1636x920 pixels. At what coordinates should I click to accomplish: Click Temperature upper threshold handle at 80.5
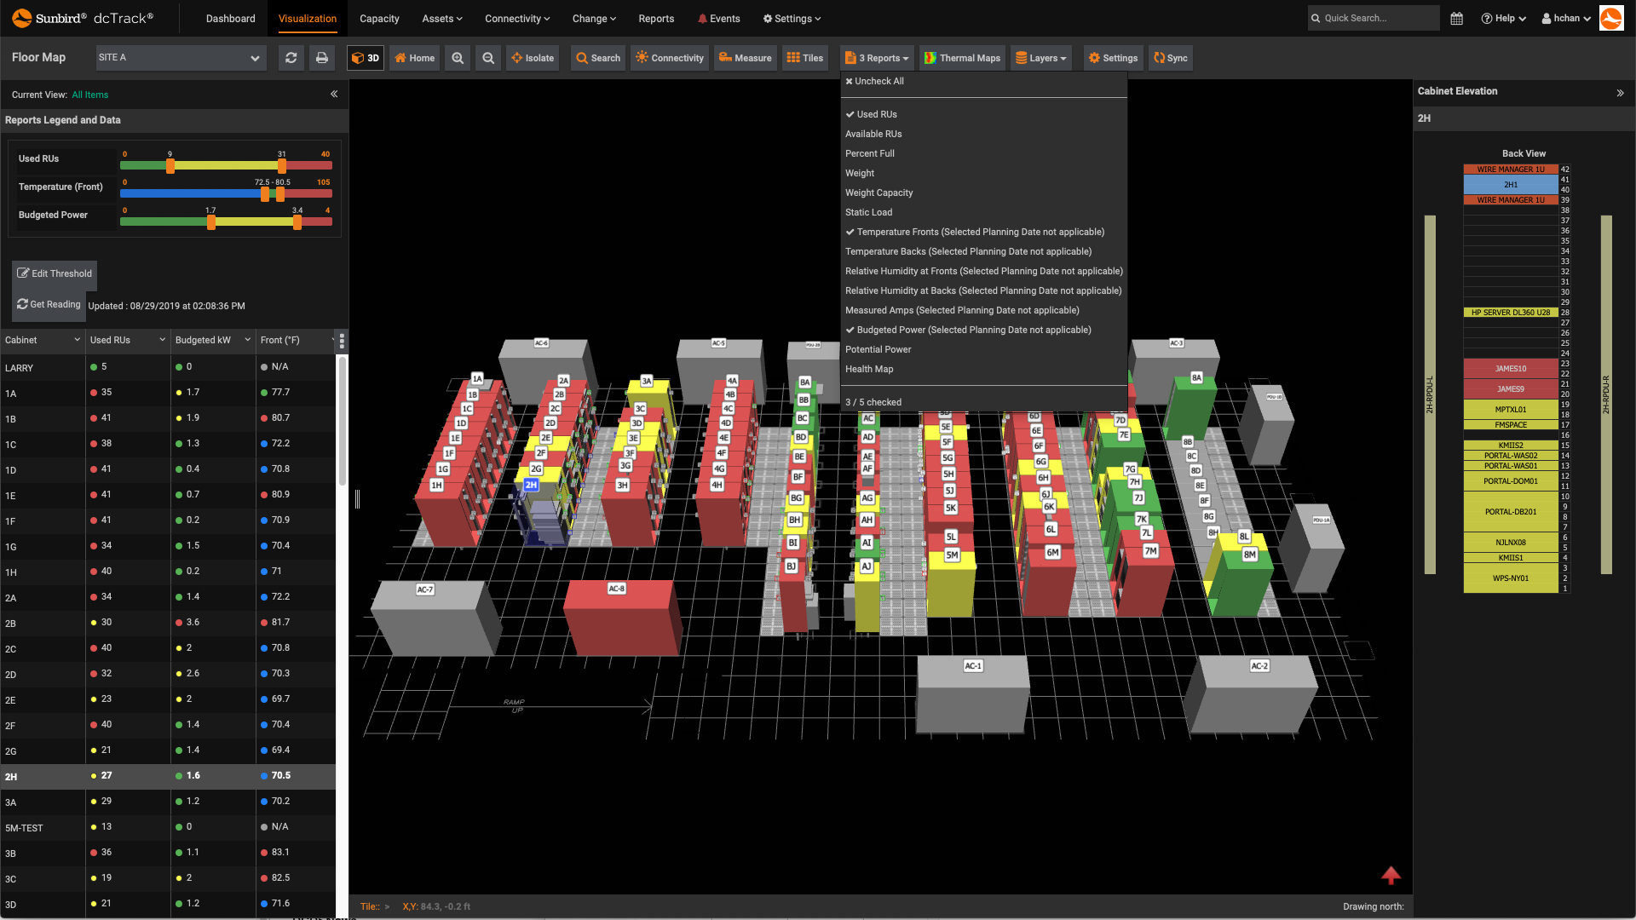280,194
